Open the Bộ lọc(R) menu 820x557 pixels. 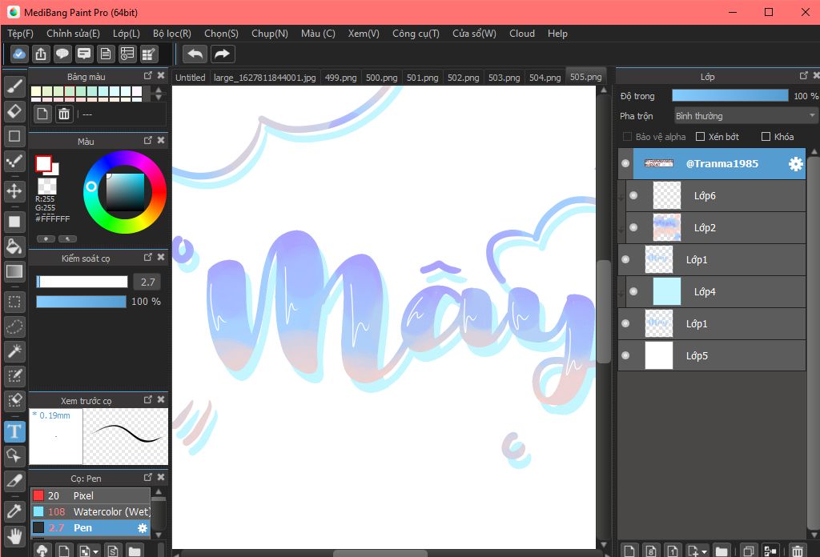[172, 34]
